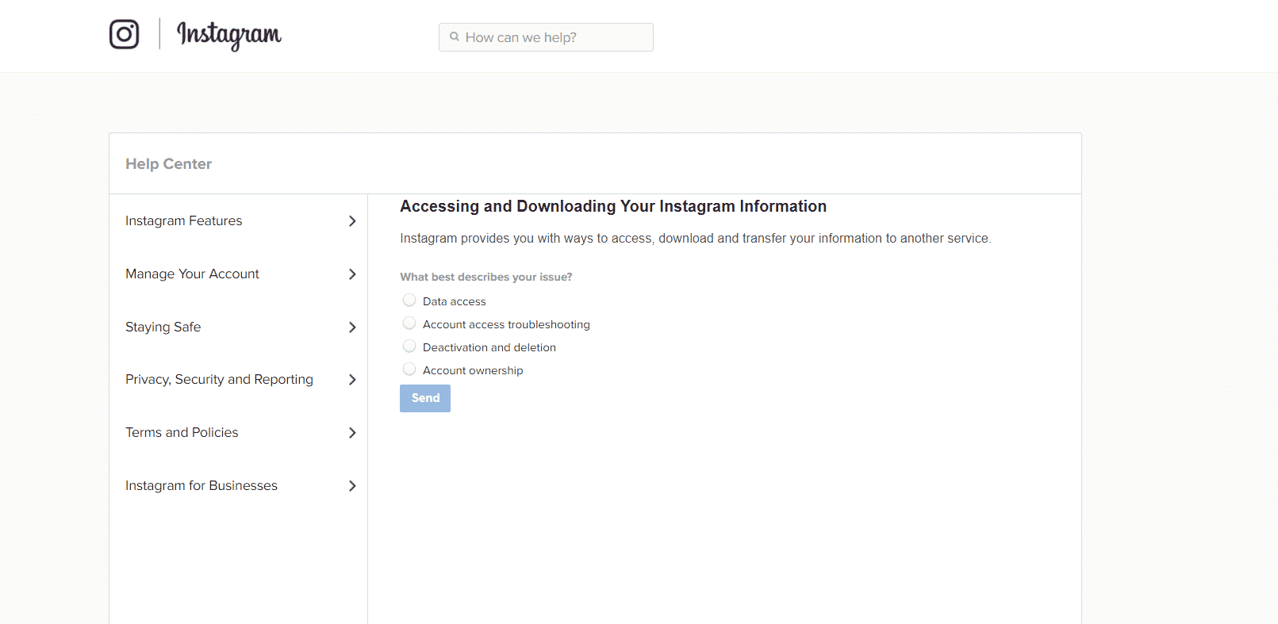Open the Instagram Features menu item

(x=184, y=221)
